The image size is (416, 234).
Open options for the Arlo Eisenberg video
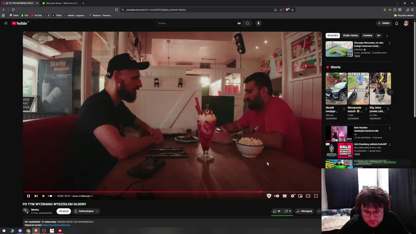pos(389,144)
